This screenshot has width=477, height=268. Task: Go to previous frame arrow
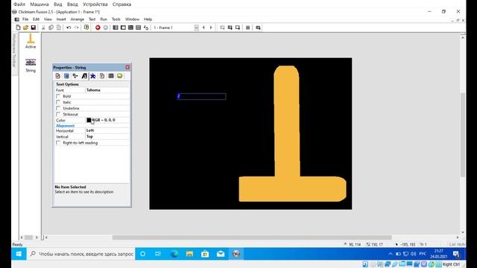click(203, 28)
